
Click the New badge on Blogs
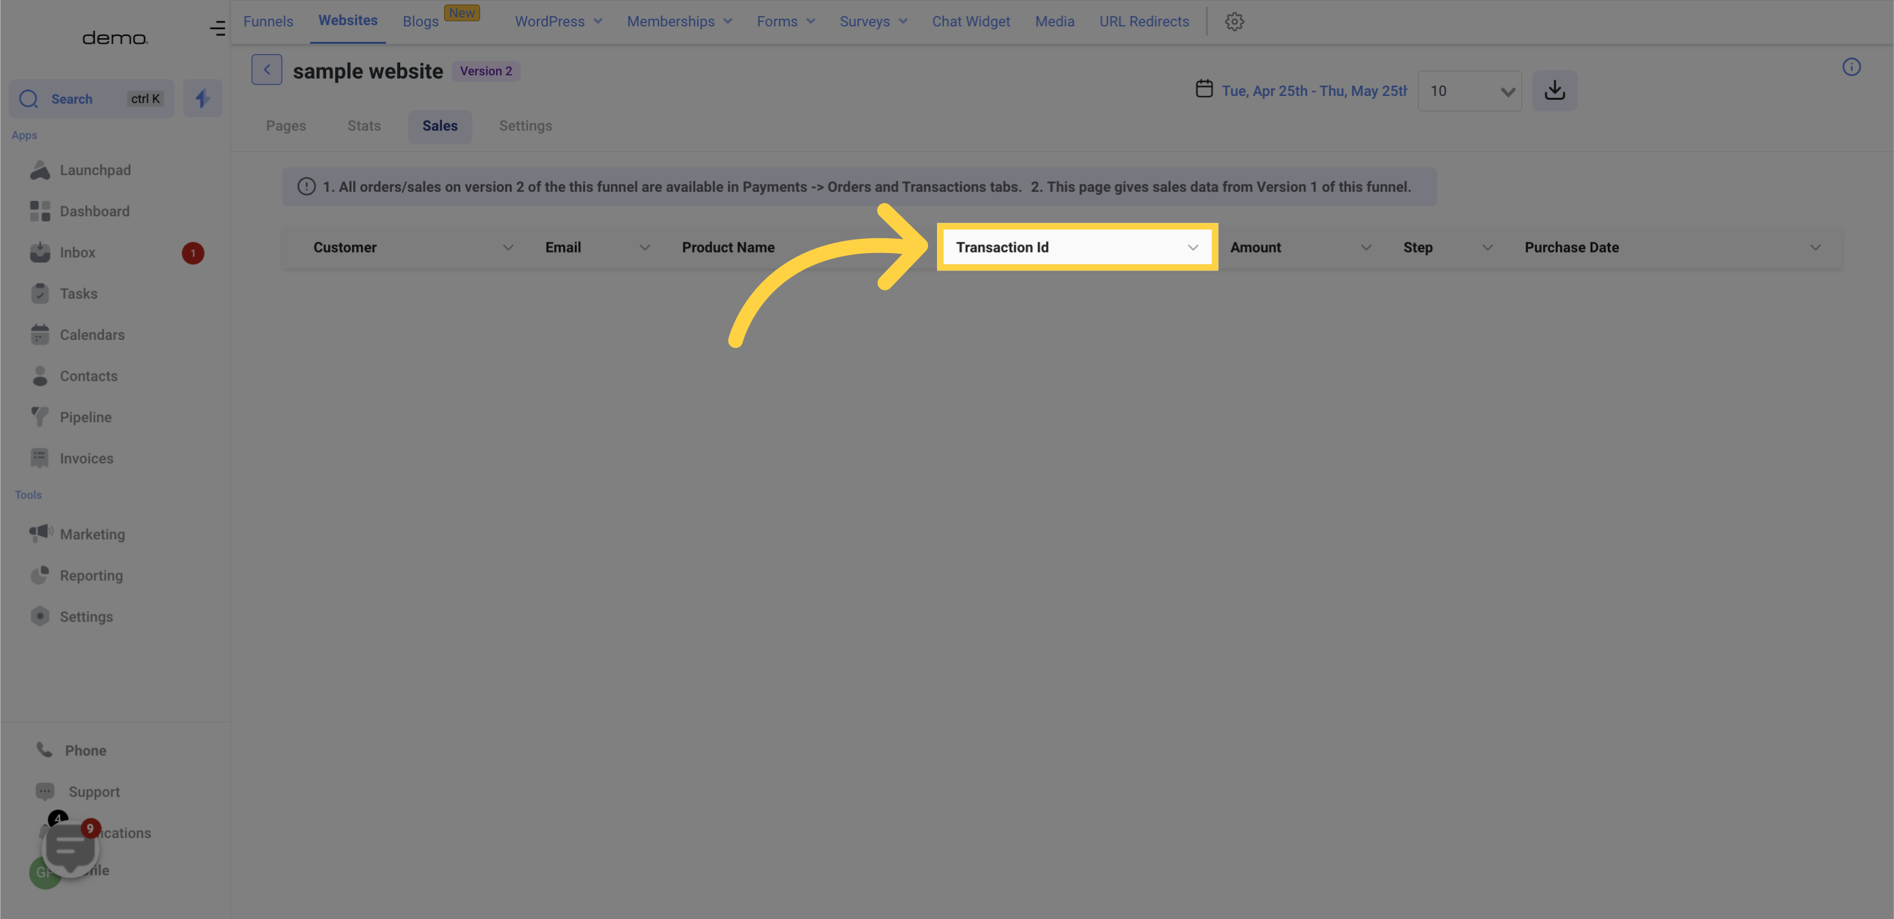click(x=461, y=12)
